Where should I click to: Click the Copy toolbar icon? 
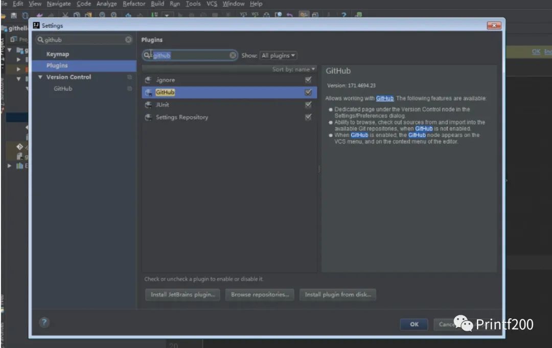(x=77, y=15)
